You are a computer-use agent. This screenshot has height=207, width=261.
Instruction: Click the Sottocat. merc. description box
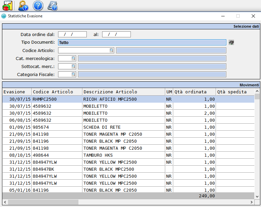point(152,66)
